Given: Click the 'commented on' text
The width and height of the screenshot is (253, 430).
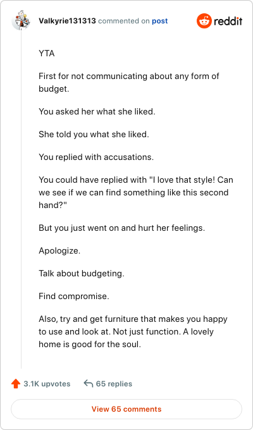Looking at the screenshot, I should pyautogui.click(x=124, y=21).
